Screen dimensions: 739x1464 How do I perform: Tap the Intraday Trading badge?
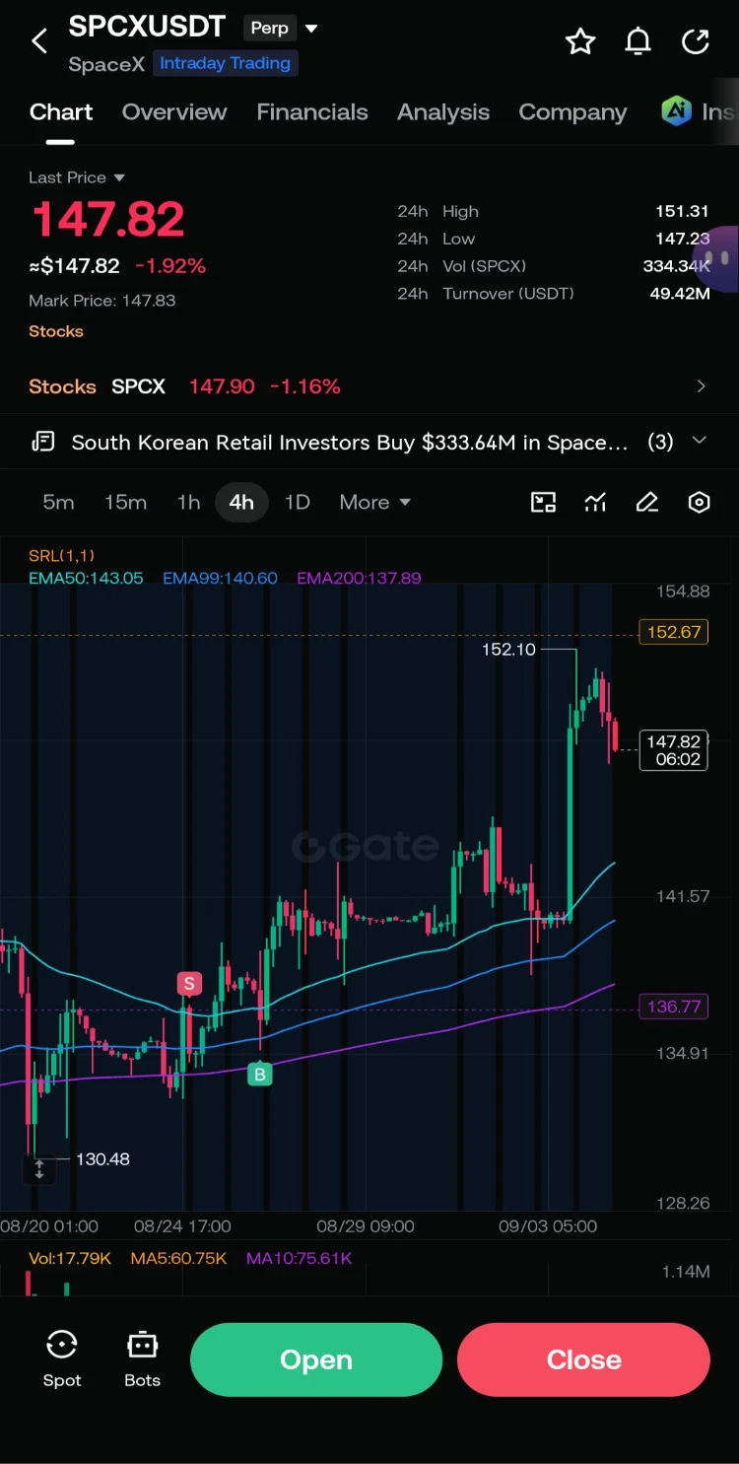225,63
